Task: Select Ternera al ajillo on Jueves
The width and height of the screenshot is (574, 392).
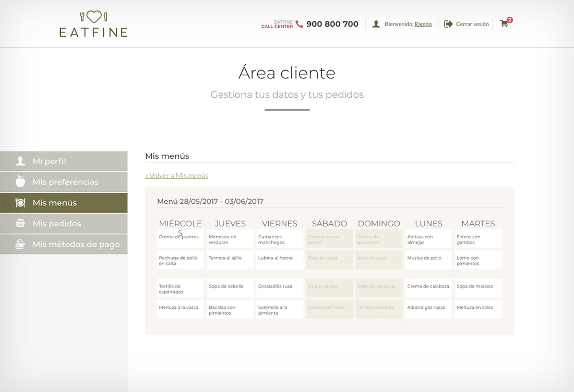Action: (x=230, y=259)
